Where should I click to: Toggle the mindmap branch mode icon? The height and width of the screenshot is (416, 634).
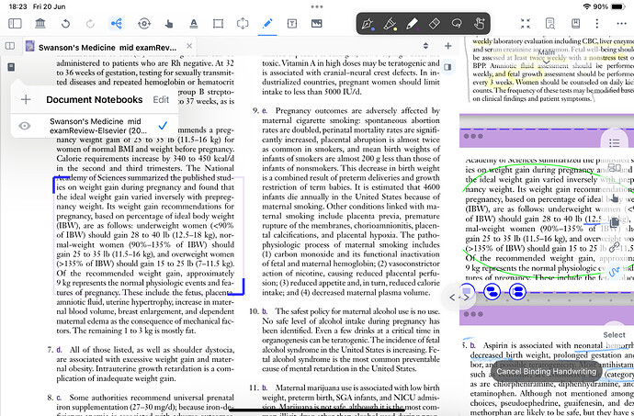(x=117, y=24)
